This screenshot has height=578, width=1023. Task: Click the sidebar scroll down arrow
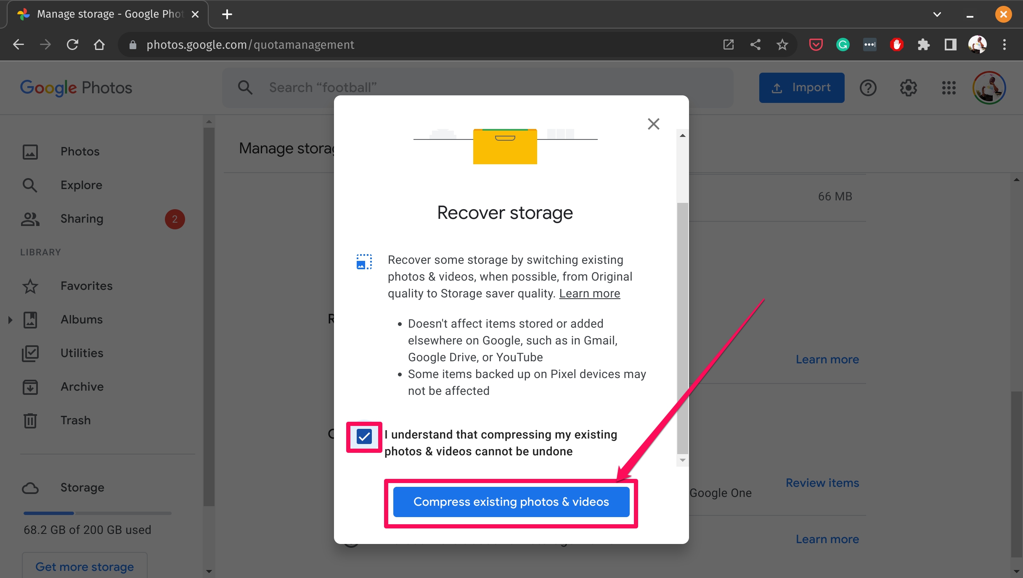point(209,571)
